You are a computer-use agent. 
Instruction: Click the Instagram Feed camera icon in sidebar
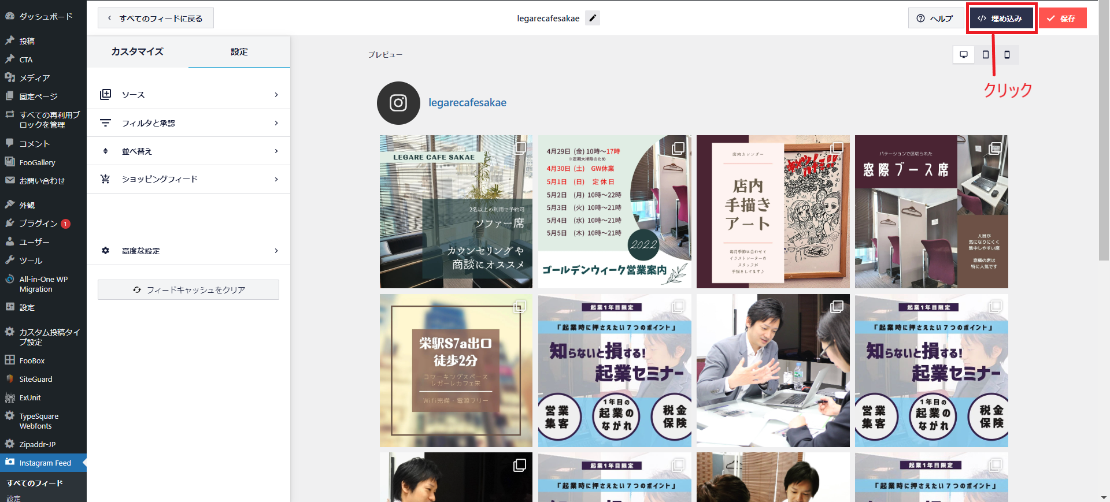[x=10, y=462]
